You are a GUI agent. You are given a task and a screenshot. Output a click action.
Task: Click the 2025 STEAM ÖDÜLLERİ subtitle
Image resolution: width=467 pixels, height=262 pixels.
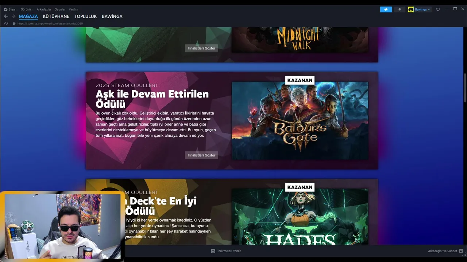pyautogui.click(x=126, y=85)
